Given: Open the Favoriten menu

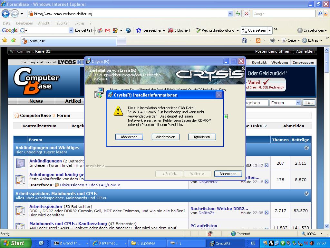Looking at the screenshot, I should tap(62, 23).
